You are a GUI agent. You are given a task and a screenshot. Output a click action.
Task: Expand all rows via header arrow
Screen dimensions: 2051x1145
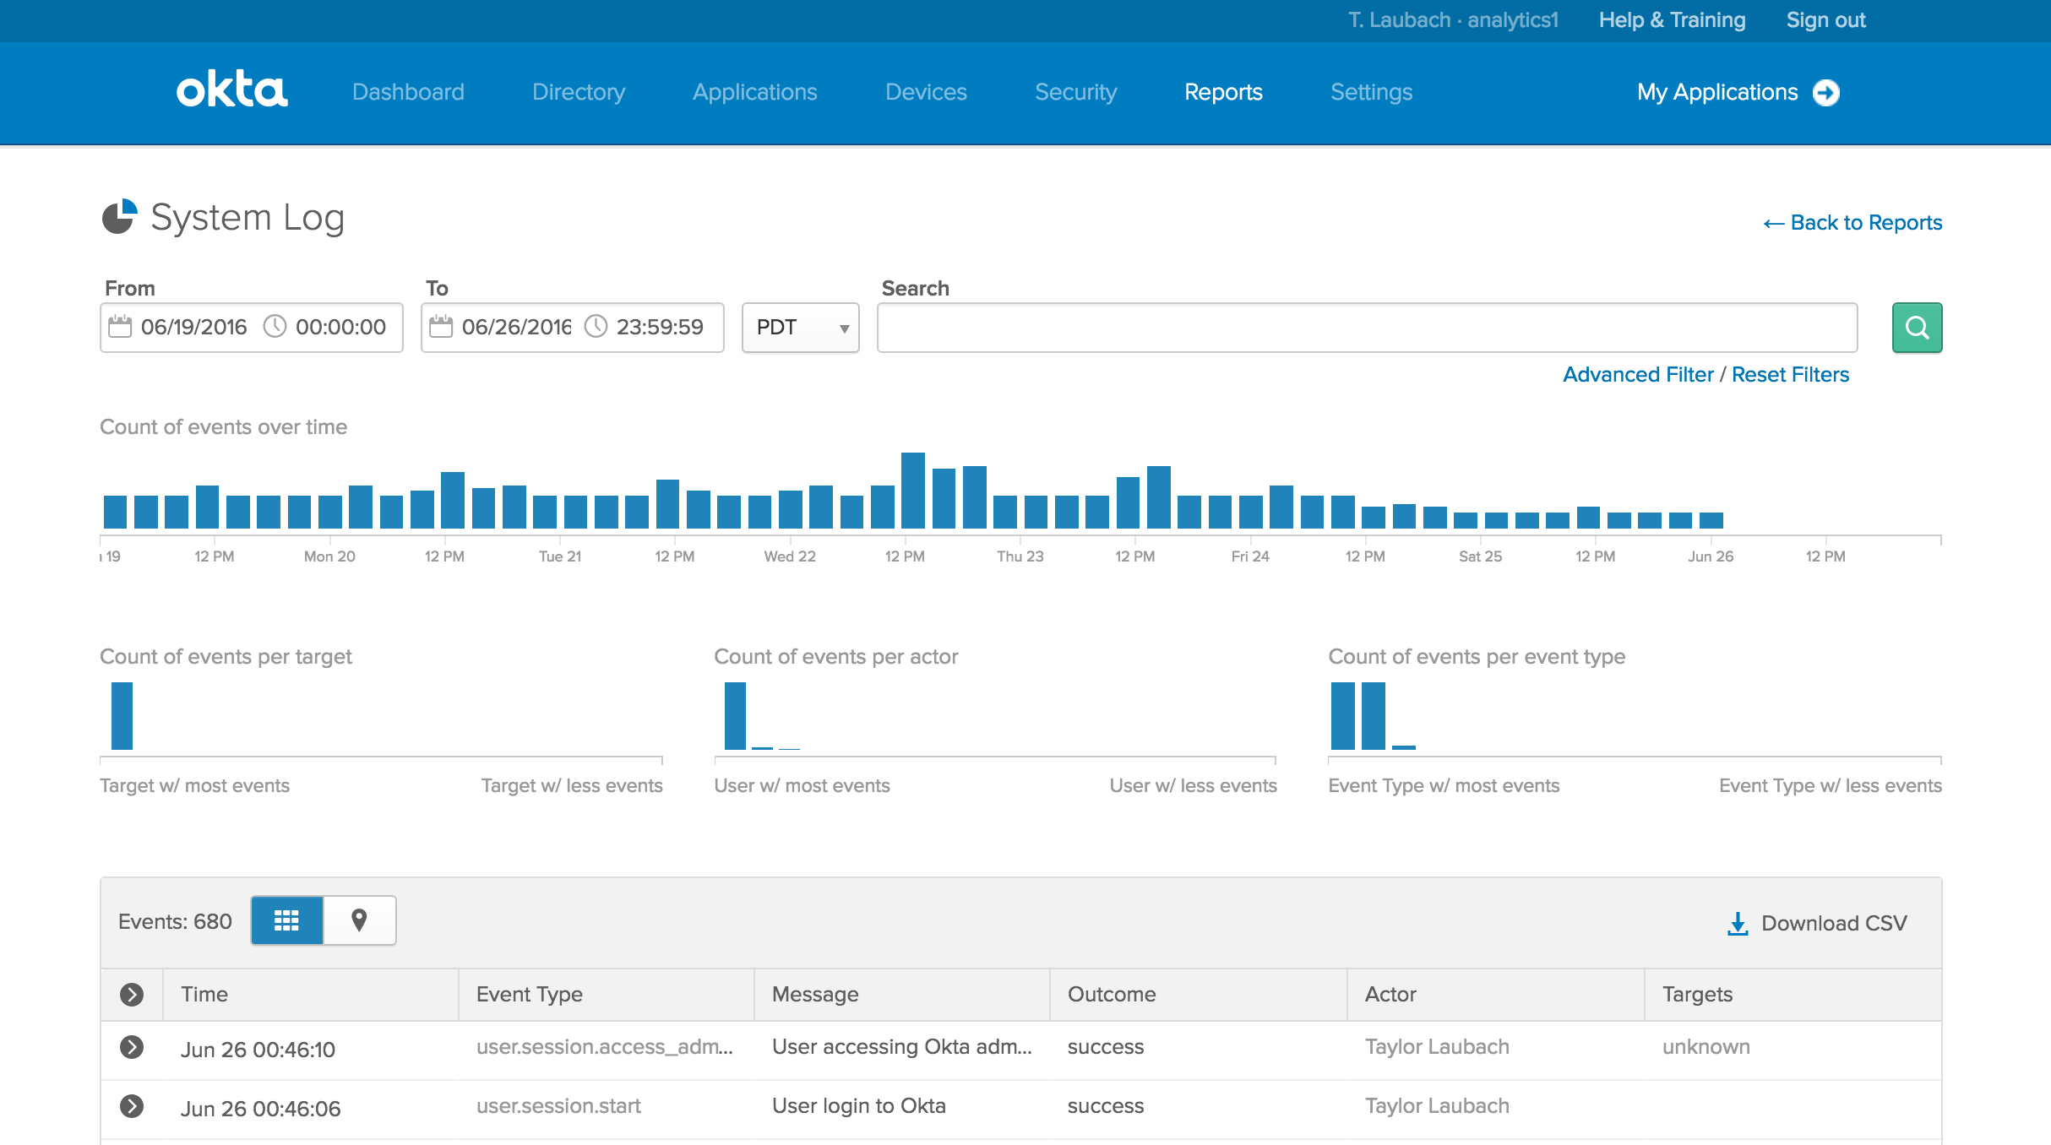click(132, 995)
